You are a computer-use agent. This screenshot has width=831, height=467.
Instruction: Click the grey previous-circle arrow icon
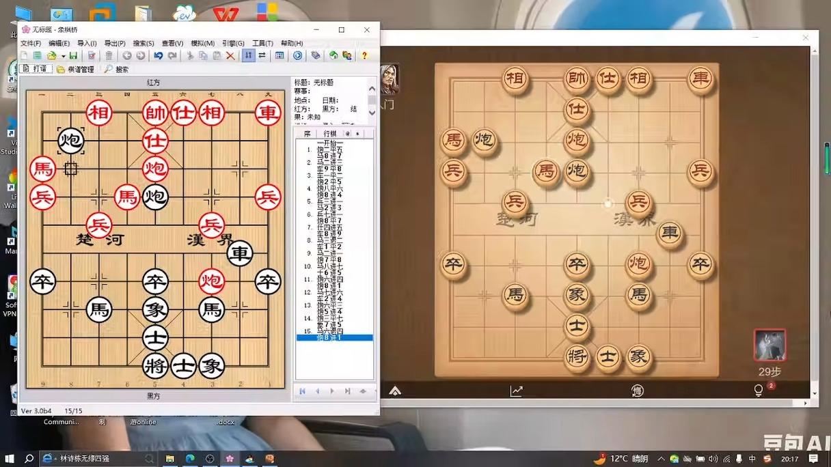tap(126, 55)
